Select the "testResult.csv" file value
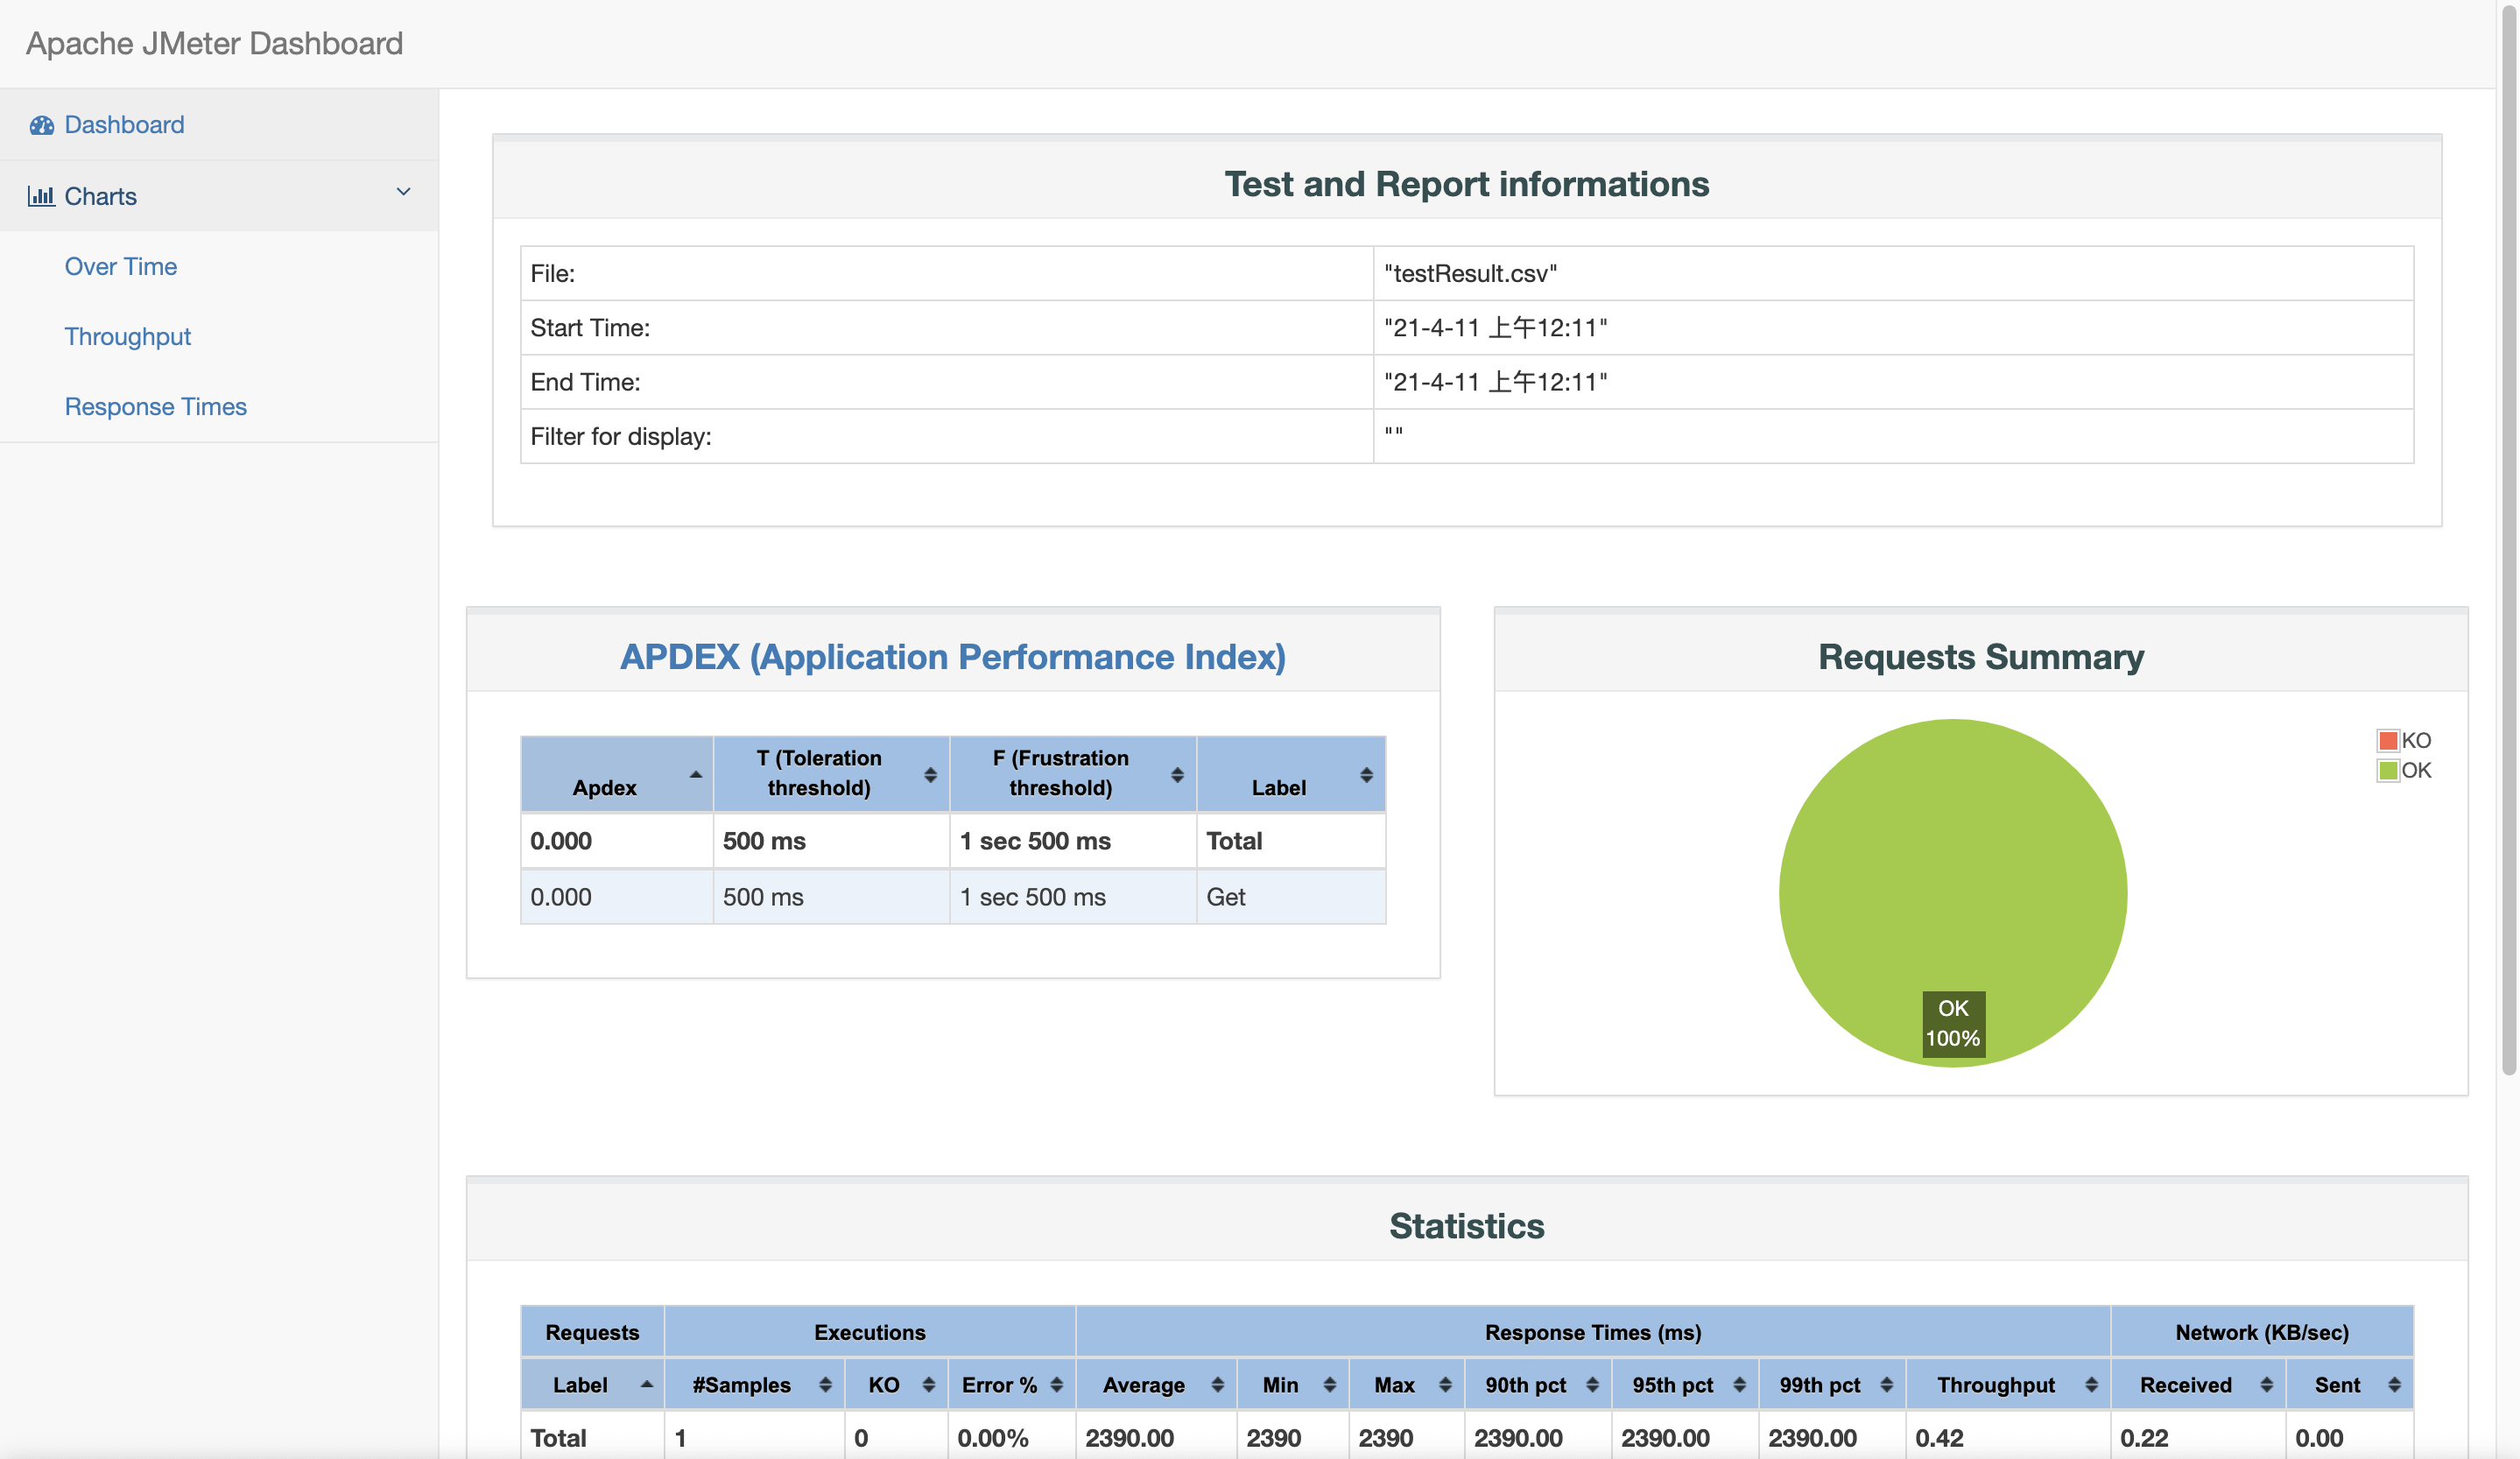2520x1459 pixels. (1471, 273)
